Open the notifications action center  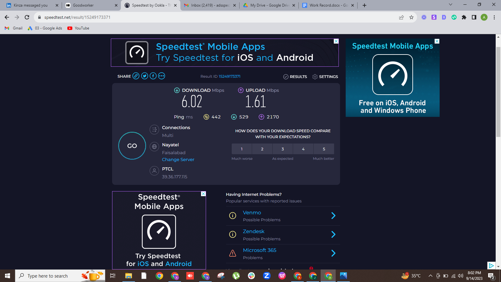coord(491,276)
